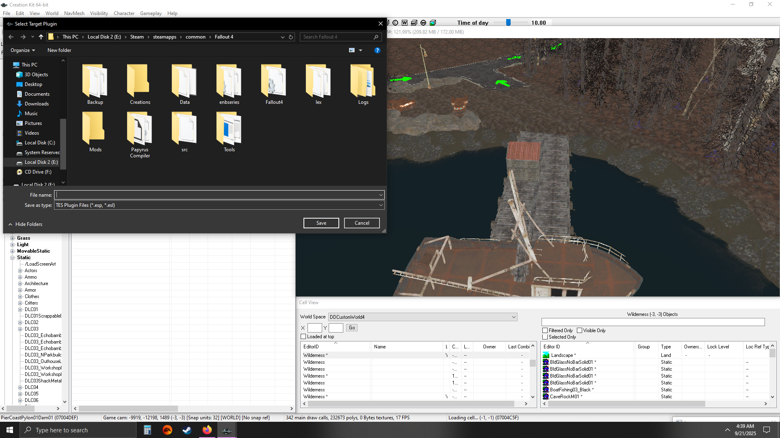Click the Go button in Cell View
This screenshot has width=780, height=438.
pyautogui.click(x=352, y=328)
